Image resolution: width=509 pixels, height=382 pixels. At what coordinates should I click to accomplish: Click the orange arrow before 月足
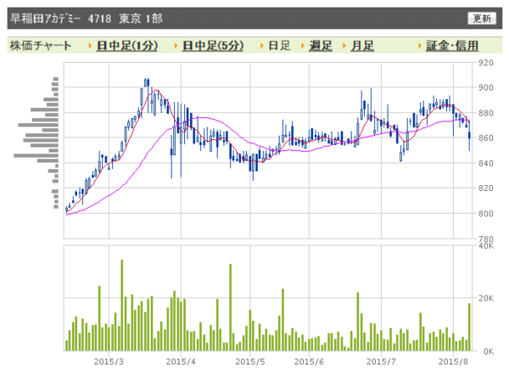point(344,46)
